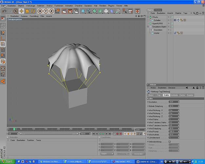
Task: Click the Globale Dämpfung stepper arrows
Action: pyautogui.click(x=178, y=106)
